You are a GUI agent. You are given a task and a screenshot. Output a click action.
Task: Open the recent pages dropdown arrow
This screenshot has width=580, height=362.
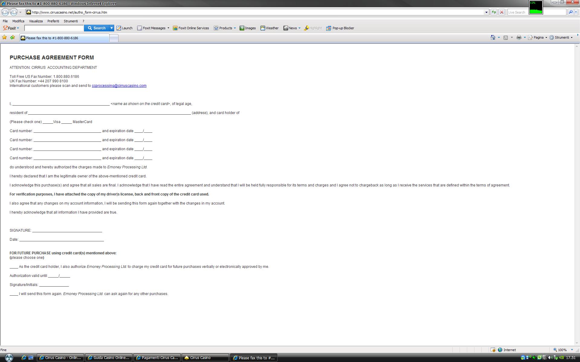[20, 12]
